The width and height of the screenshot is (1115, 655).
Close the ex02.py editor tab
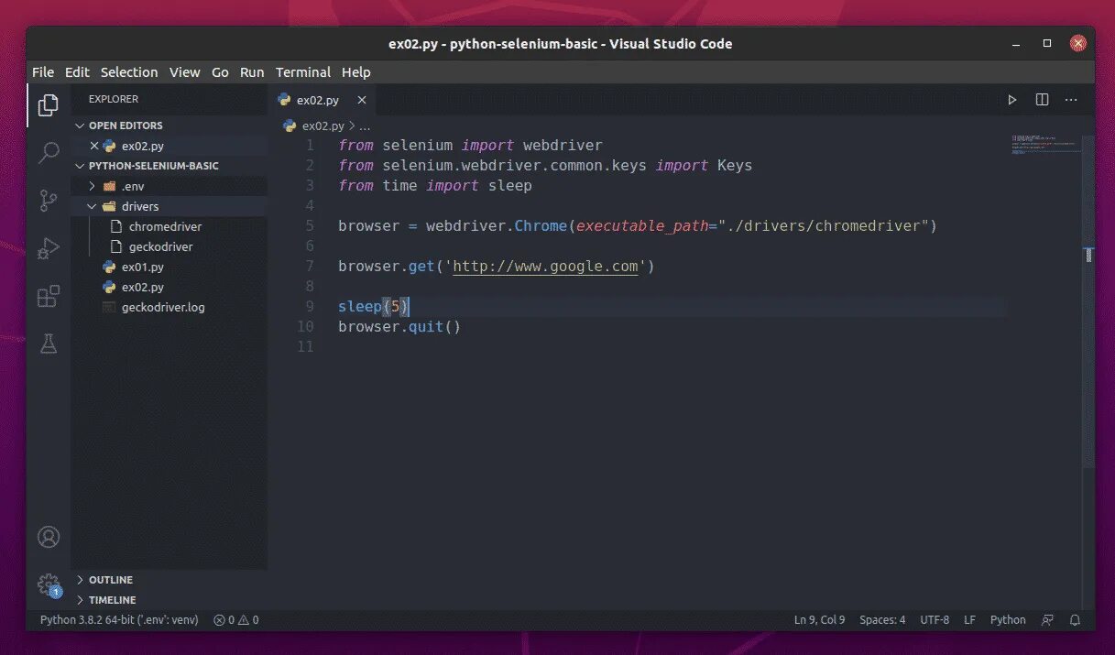(x=362, y=100)
